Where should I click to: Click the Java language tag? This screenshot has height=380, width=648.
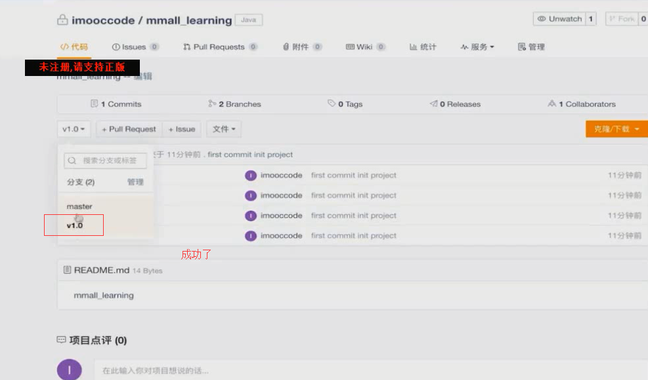pos(248,20)
